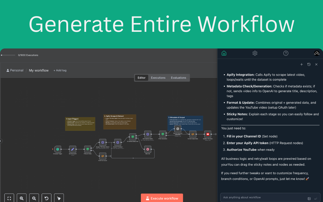Start a new chat with the plus icon
This screenshot has width=323, height=202.
click(302, 64)
